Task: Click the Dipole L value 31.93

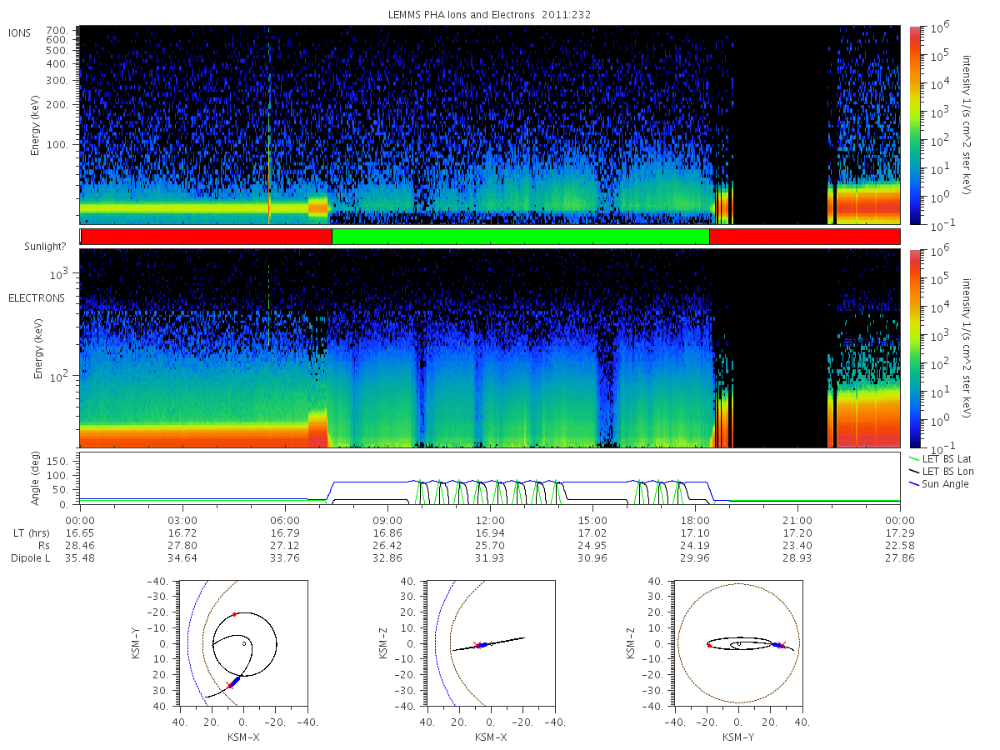Action: pyautogui.click(x=490, y=558)
